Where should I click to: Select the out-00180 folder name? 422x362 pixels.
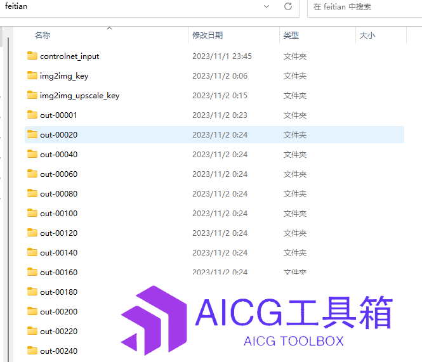[58, 292]
